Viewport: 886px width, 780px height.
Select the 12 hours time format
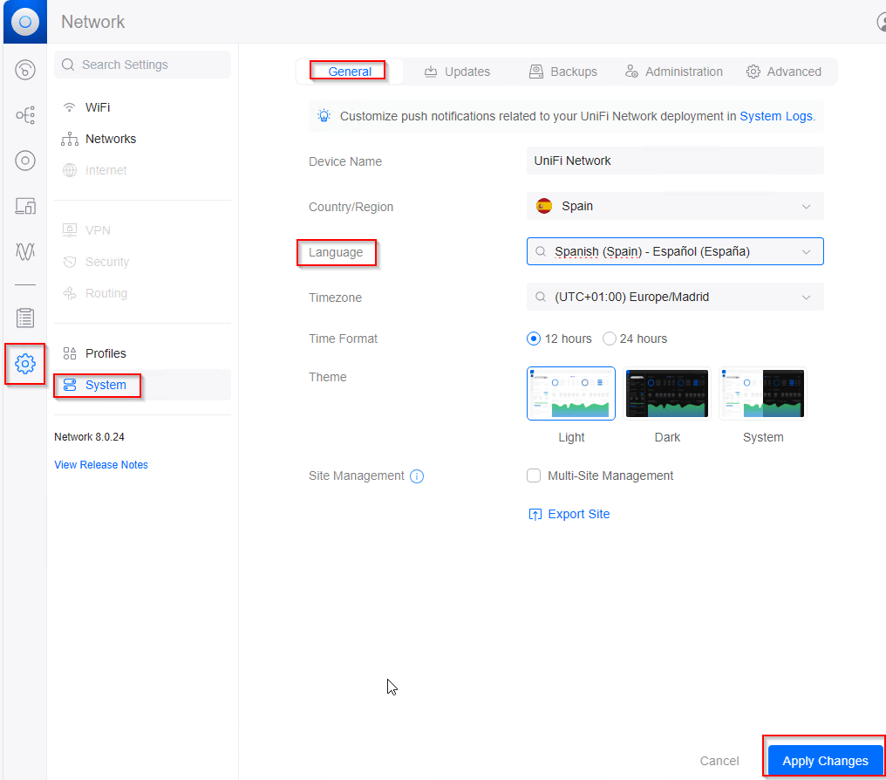tap(534, 339)
